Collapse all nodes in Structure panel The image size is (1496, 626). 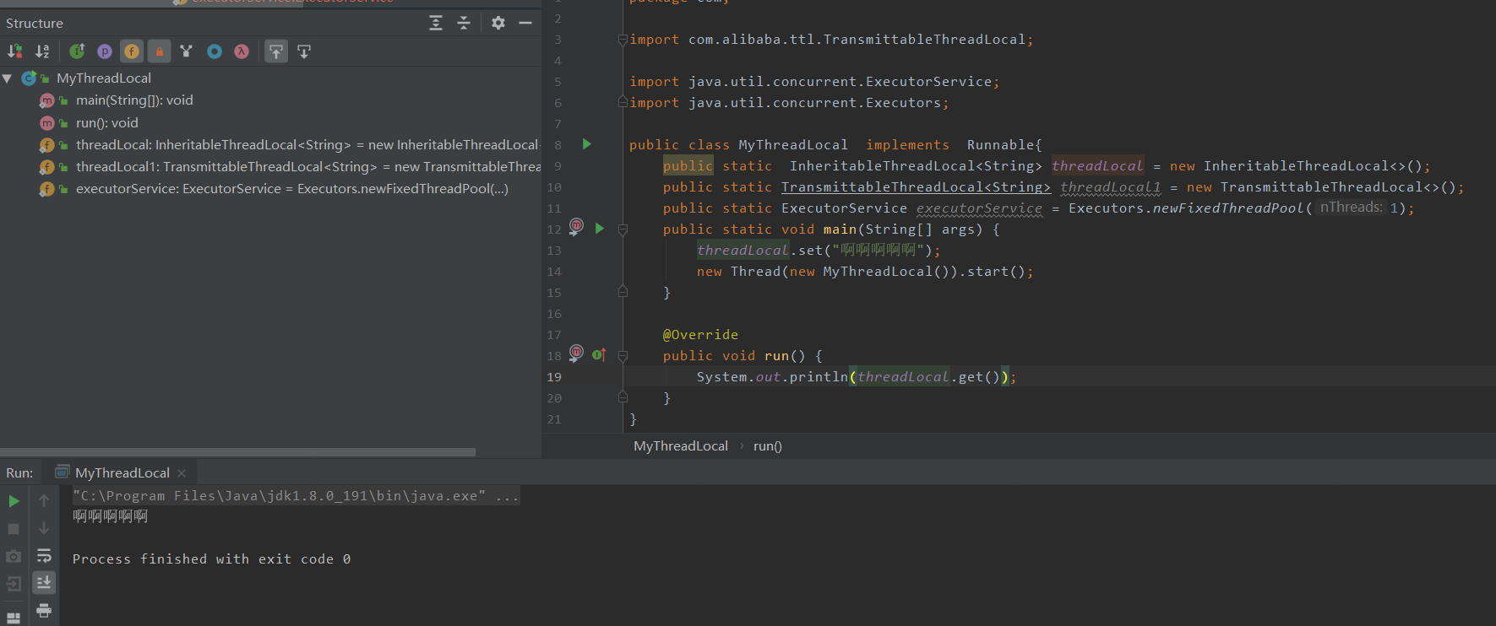point(464,23)
